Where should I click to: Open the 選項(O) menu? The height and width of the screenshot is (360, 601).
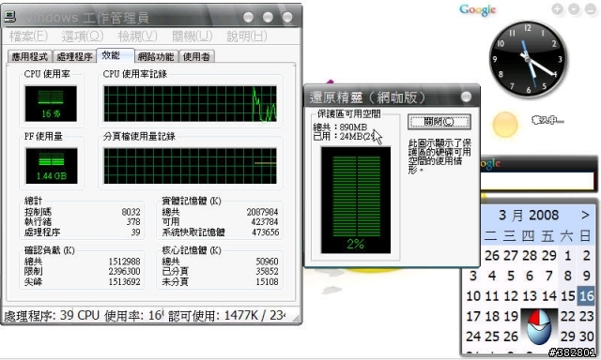[x=83, y=37]
